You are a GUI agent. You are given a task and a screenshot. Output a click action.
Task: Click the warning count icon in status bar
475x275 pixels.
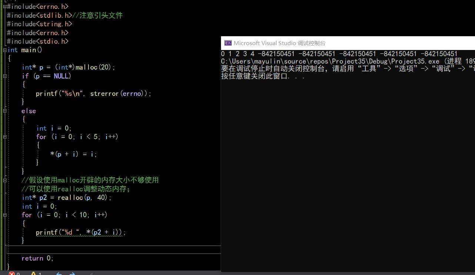pos(33,274)
